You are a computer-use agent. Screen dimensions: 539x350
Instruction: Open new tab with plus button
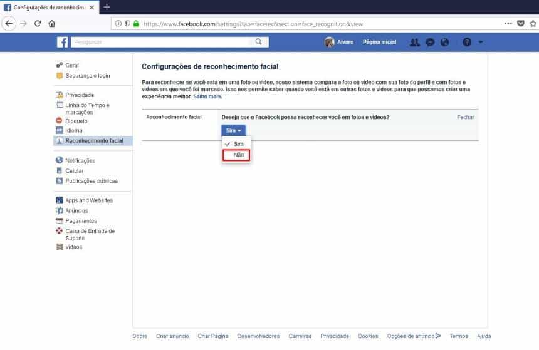107,7
